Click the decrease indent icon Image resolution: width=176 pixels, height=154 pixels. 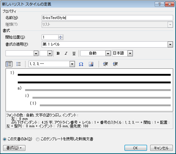point(105,64)
